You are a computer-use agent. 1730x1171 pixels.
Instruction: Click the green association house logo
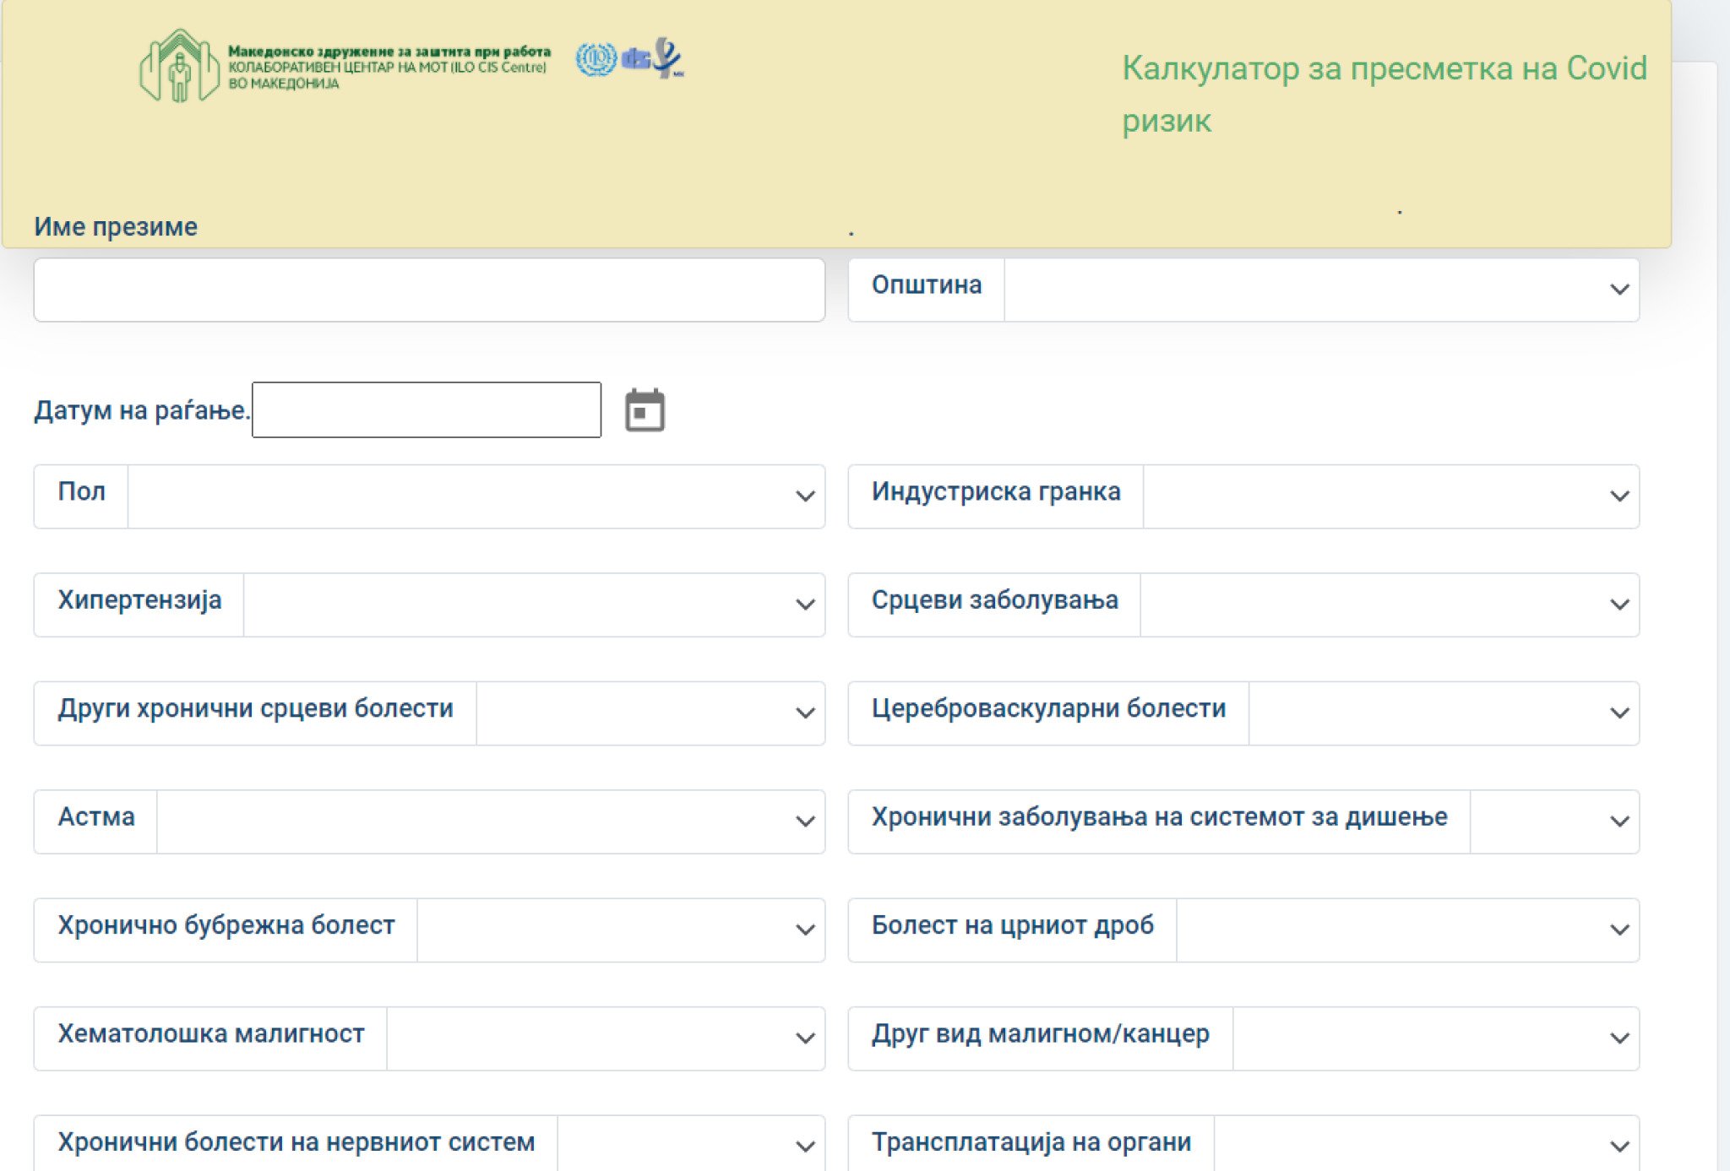[x=179, y=66]
